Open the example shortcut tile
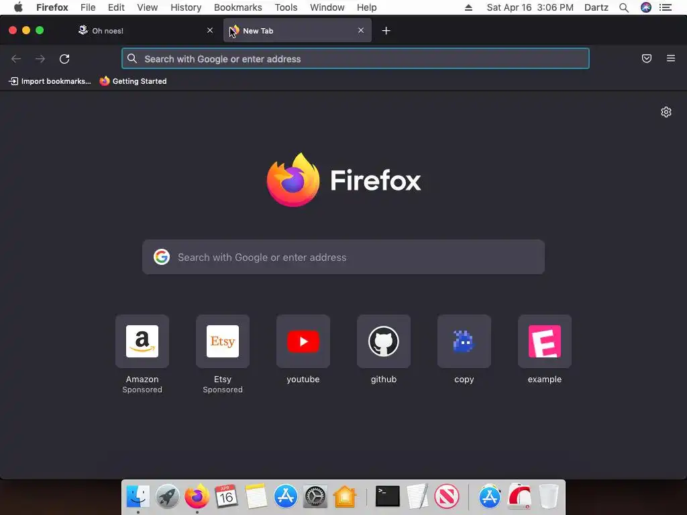 545,341
